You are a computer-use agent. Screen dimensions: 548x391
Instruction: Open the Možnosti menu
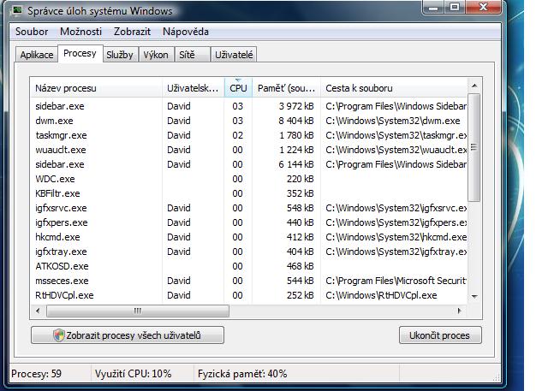[80, 32]
